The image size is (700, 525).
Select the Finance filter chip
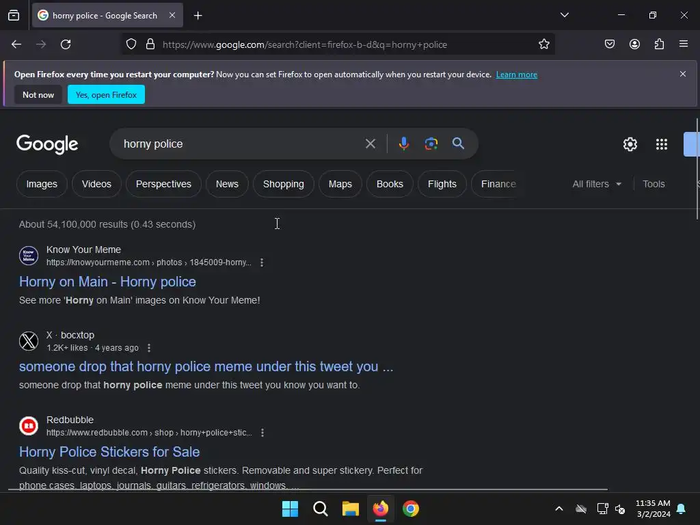tap(498, 184)
